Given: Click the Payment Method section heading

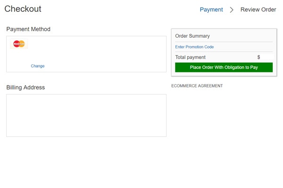Looking at the screenshot, I should tap(28, 29).
